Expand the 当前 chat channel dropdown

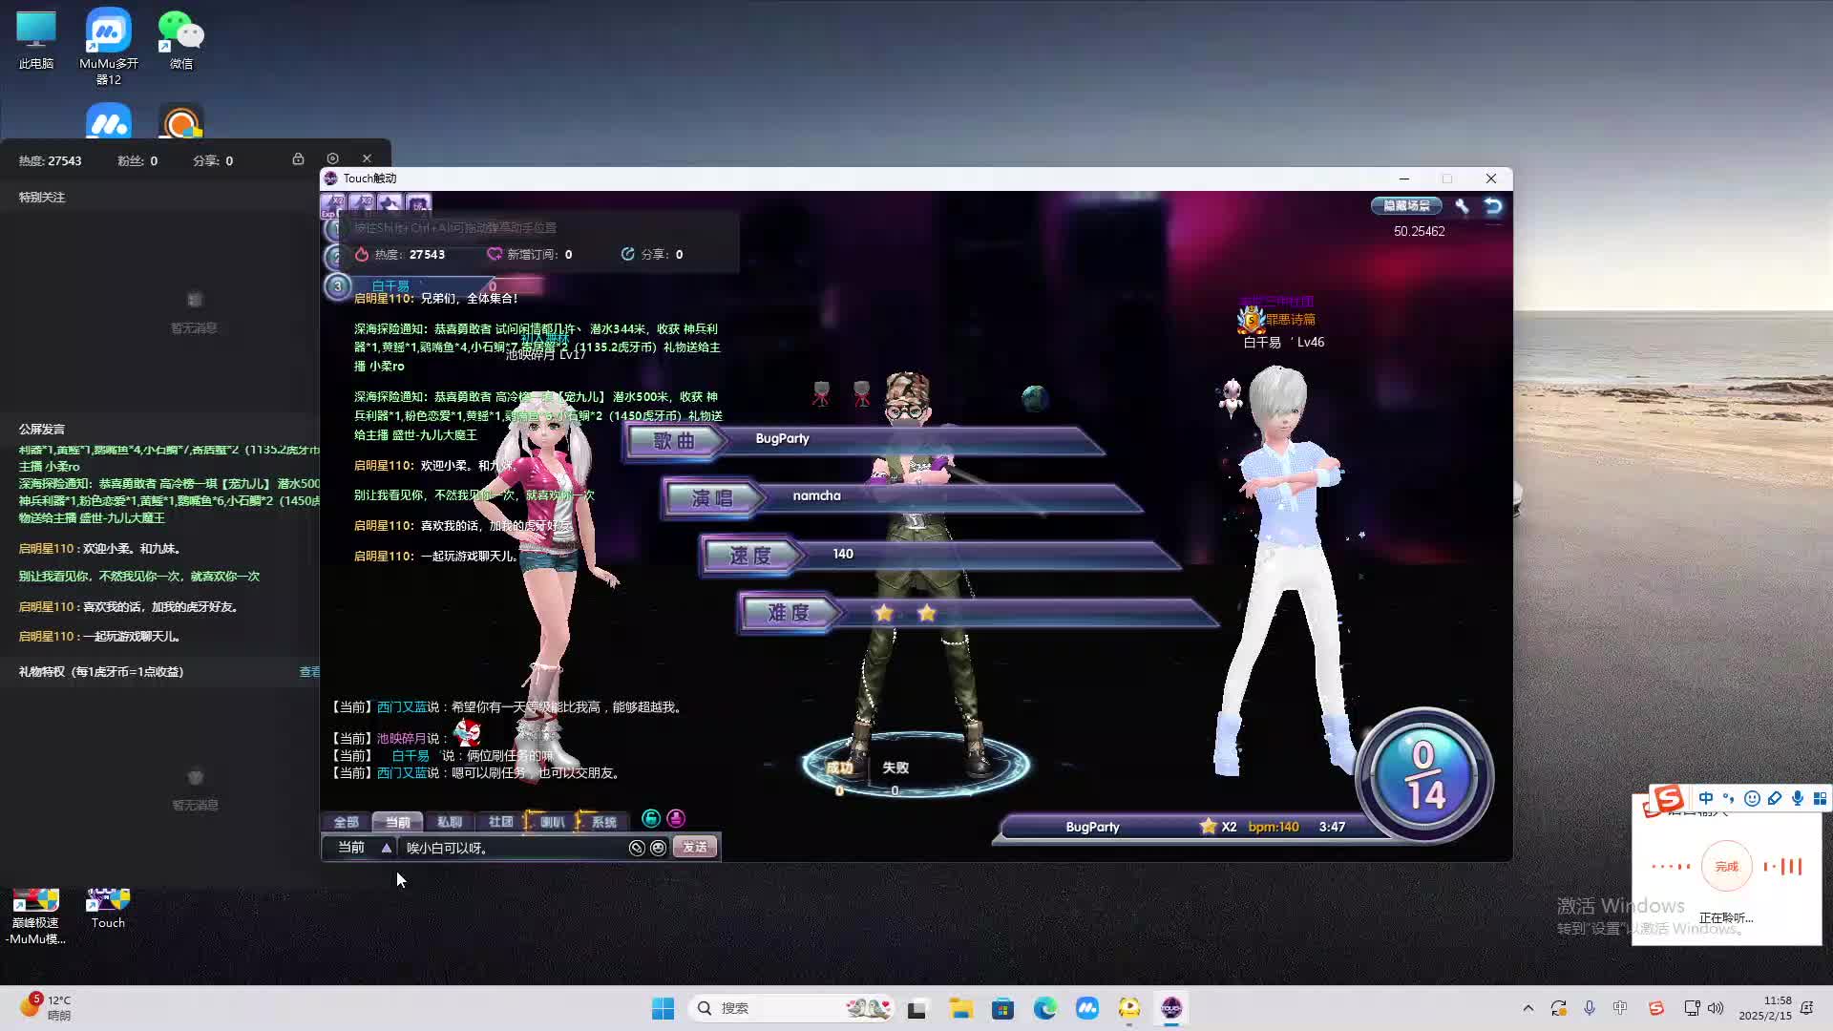coord(386,848)
